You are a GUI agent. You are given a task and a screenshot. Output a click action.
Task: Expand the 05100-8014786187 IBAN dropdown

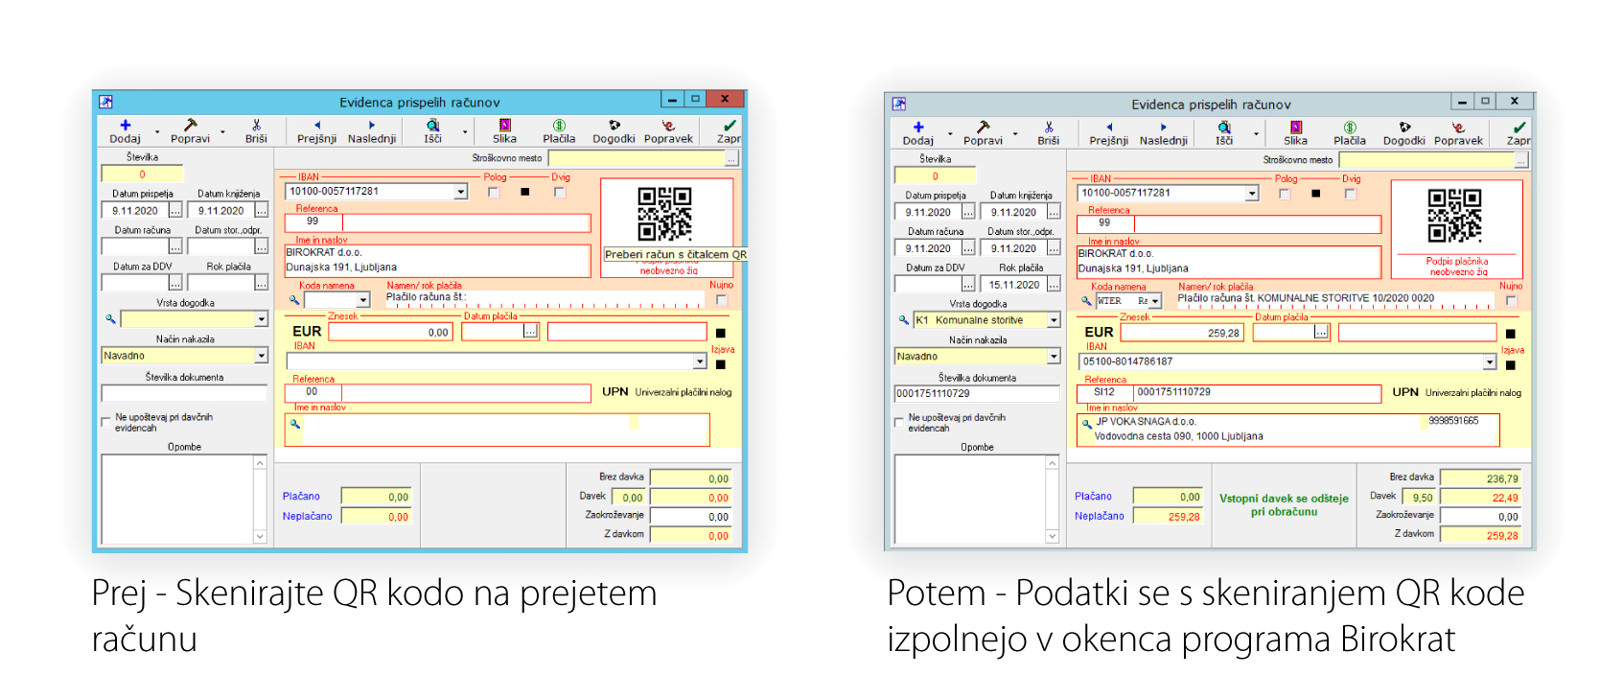pos(1489,362)
